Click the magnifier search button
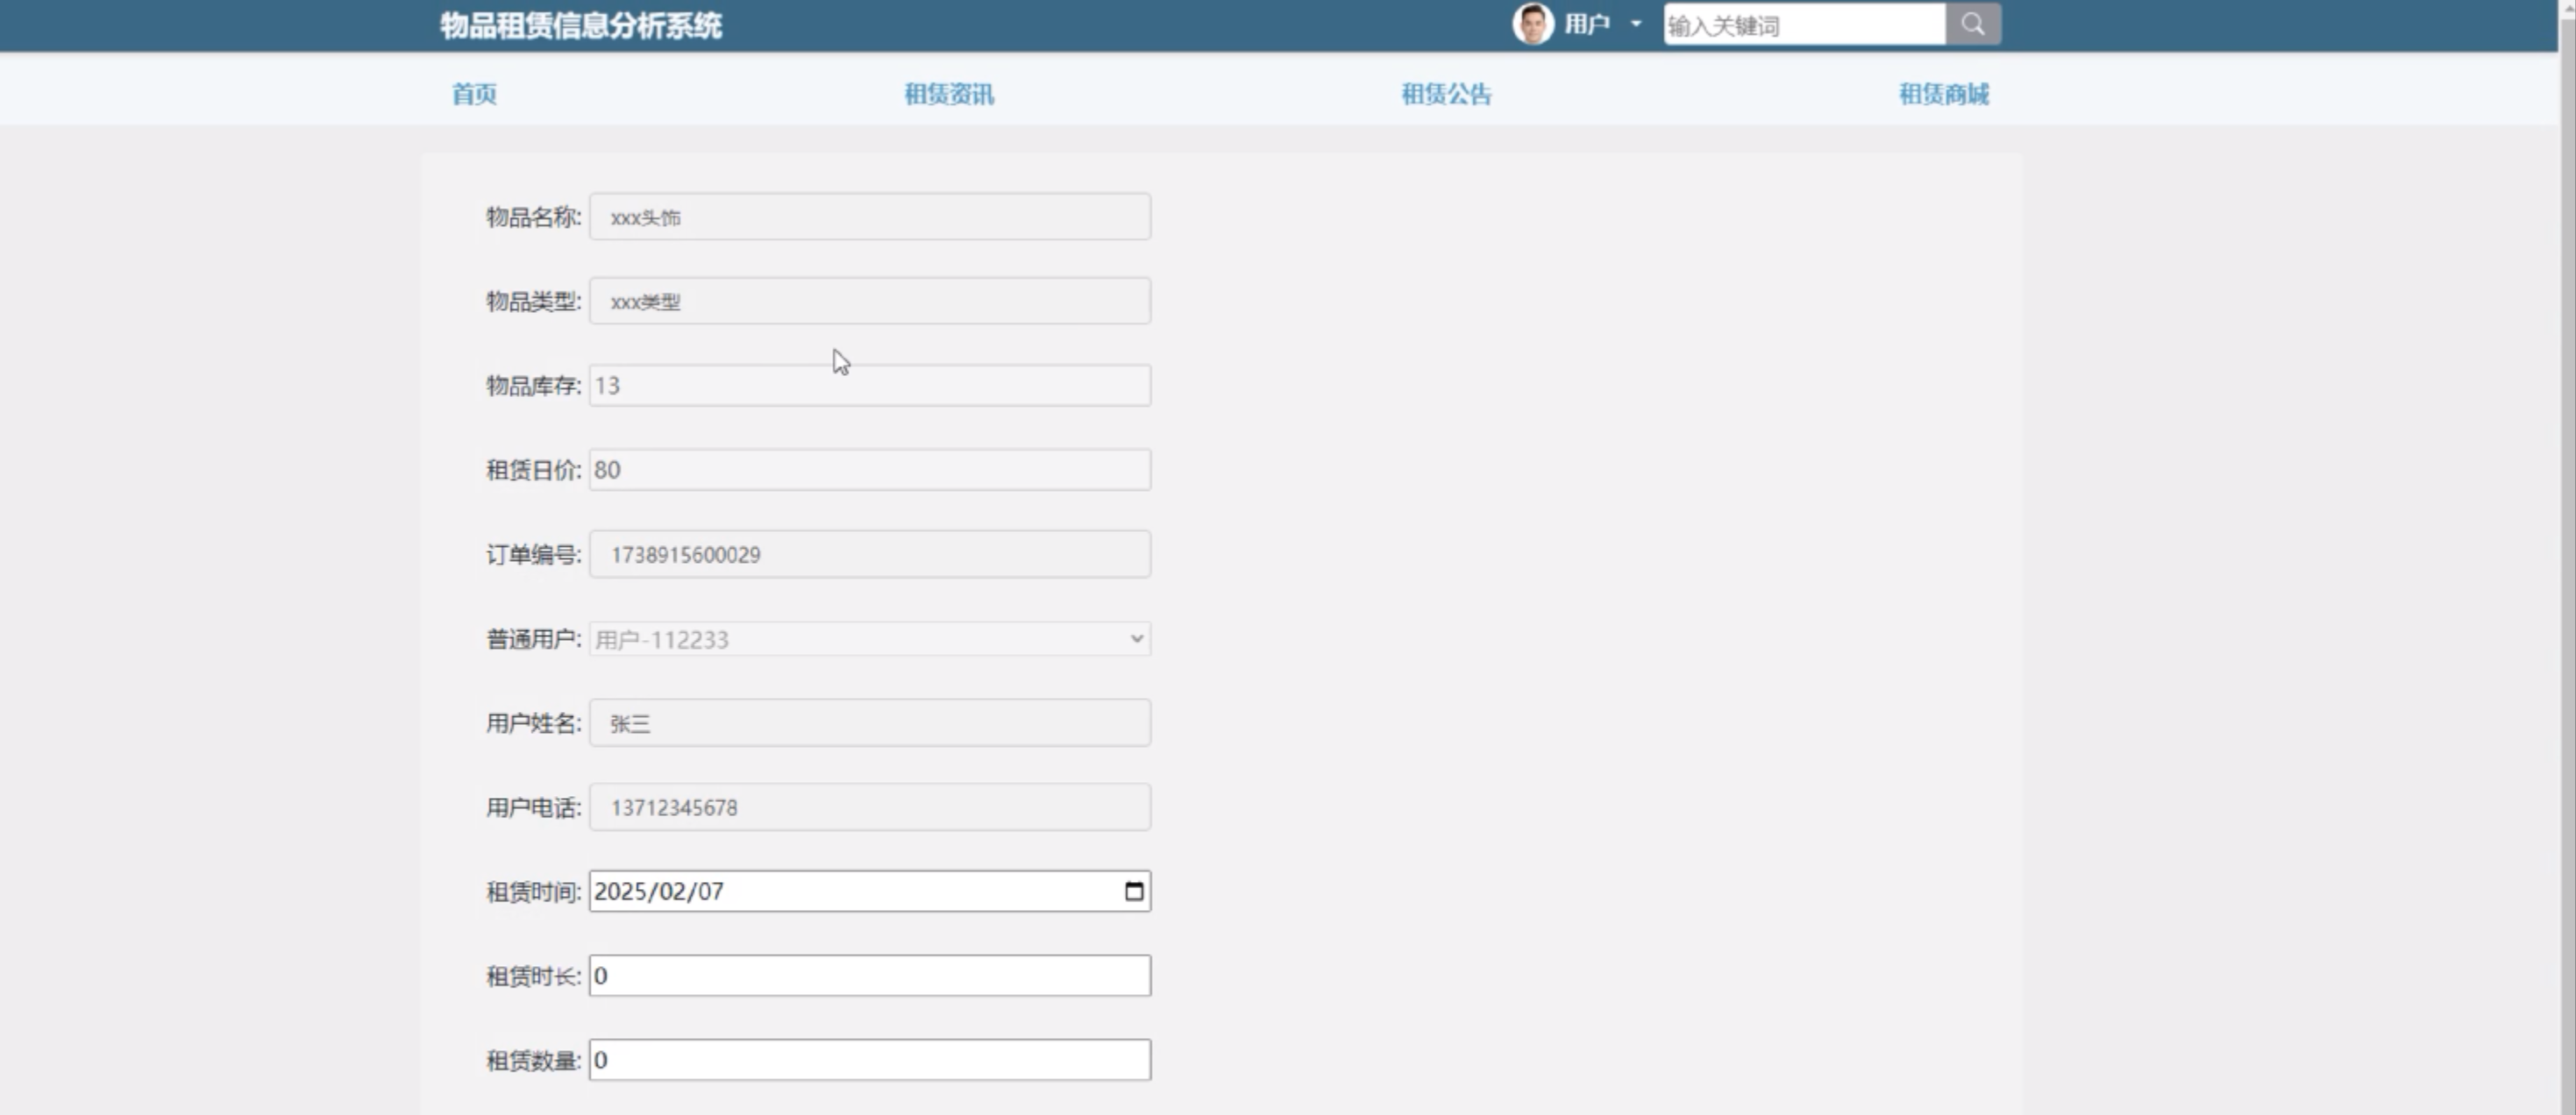The height and width of the screenshot is (1115, 2576). point(1972,24)
